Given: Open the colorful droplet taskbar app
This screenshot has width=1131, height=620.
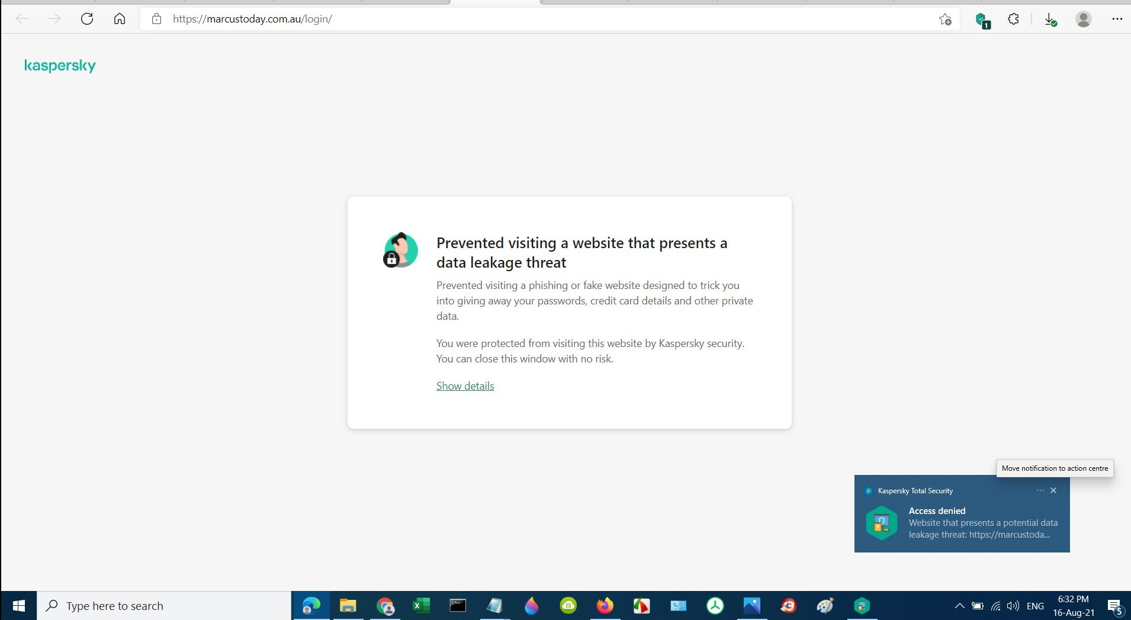Looking at the screenshot, I should pyautogui.click(x=532, y=606).
